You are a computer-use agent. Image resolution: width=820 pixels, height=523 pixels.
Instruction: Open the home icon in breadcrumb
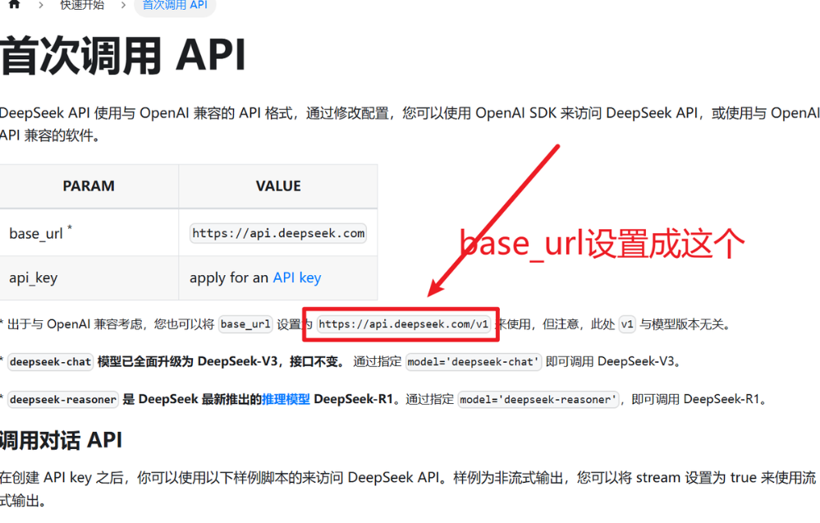pos(15,4)
